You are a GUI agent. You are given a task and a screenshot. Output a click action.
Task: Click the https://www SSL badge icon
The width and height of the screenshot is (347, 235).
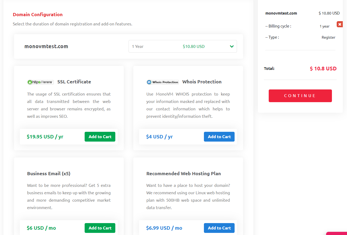coord(40,82)
